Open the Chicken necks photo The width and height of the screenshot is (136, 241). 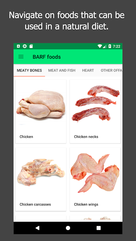pos(95,105)
